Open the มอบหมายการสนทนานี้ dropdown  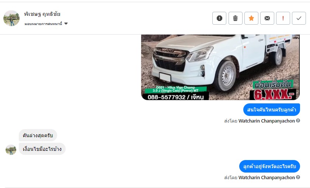pyautogui.click(x=46, y=24)
